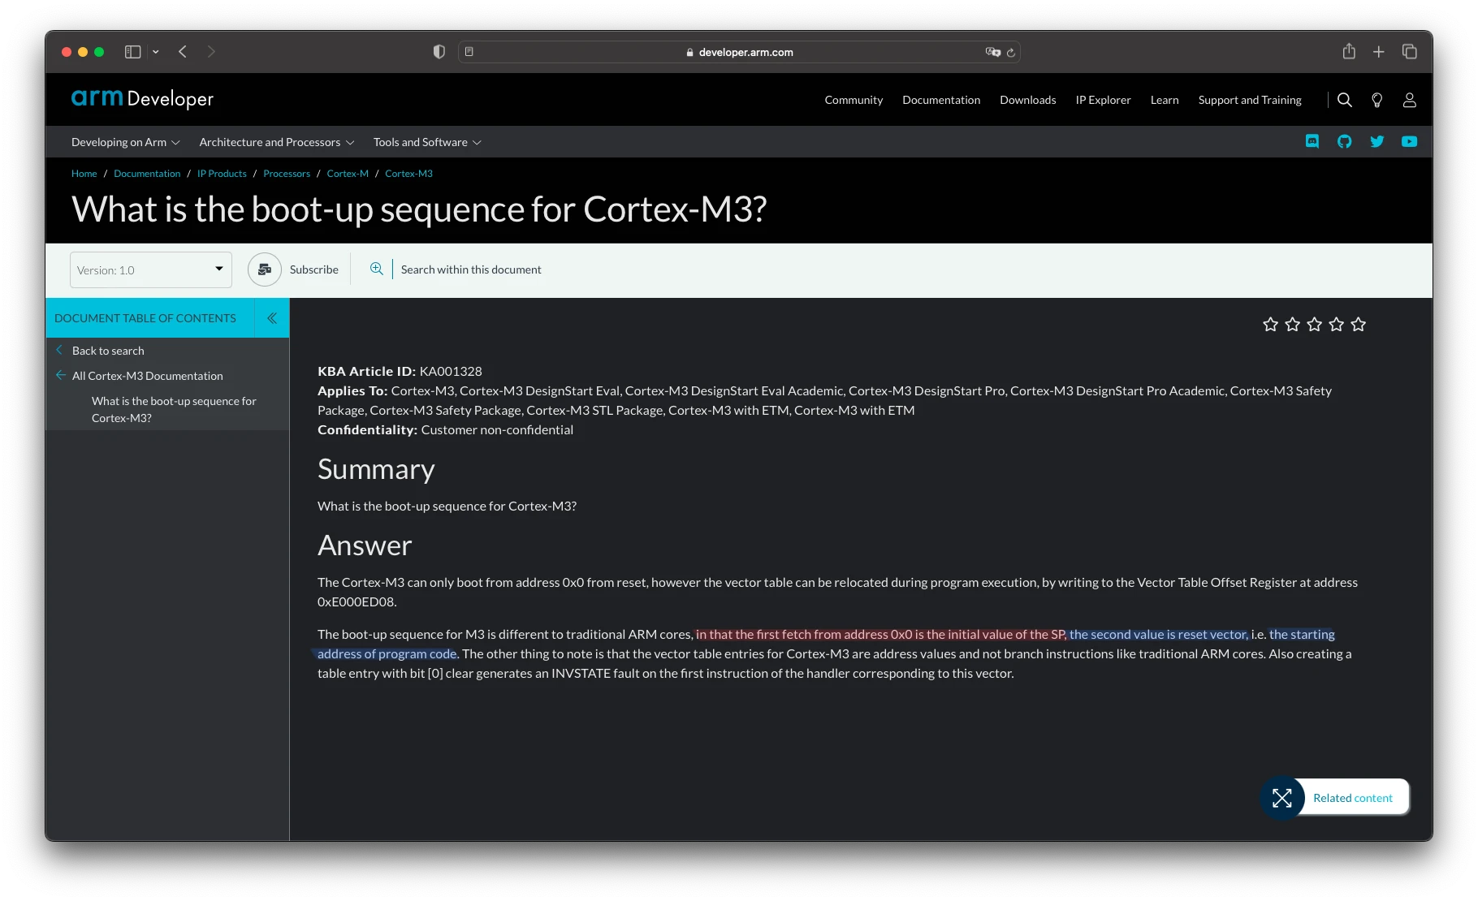The width and height of the screenshot is (1478, 901).
Task: Click the site search magnifier icon
Action: point(1345,100)
